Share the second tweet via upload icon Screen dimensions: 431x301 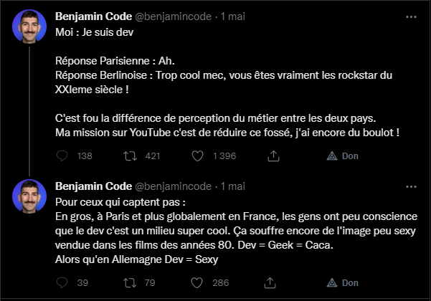[270, 282]
